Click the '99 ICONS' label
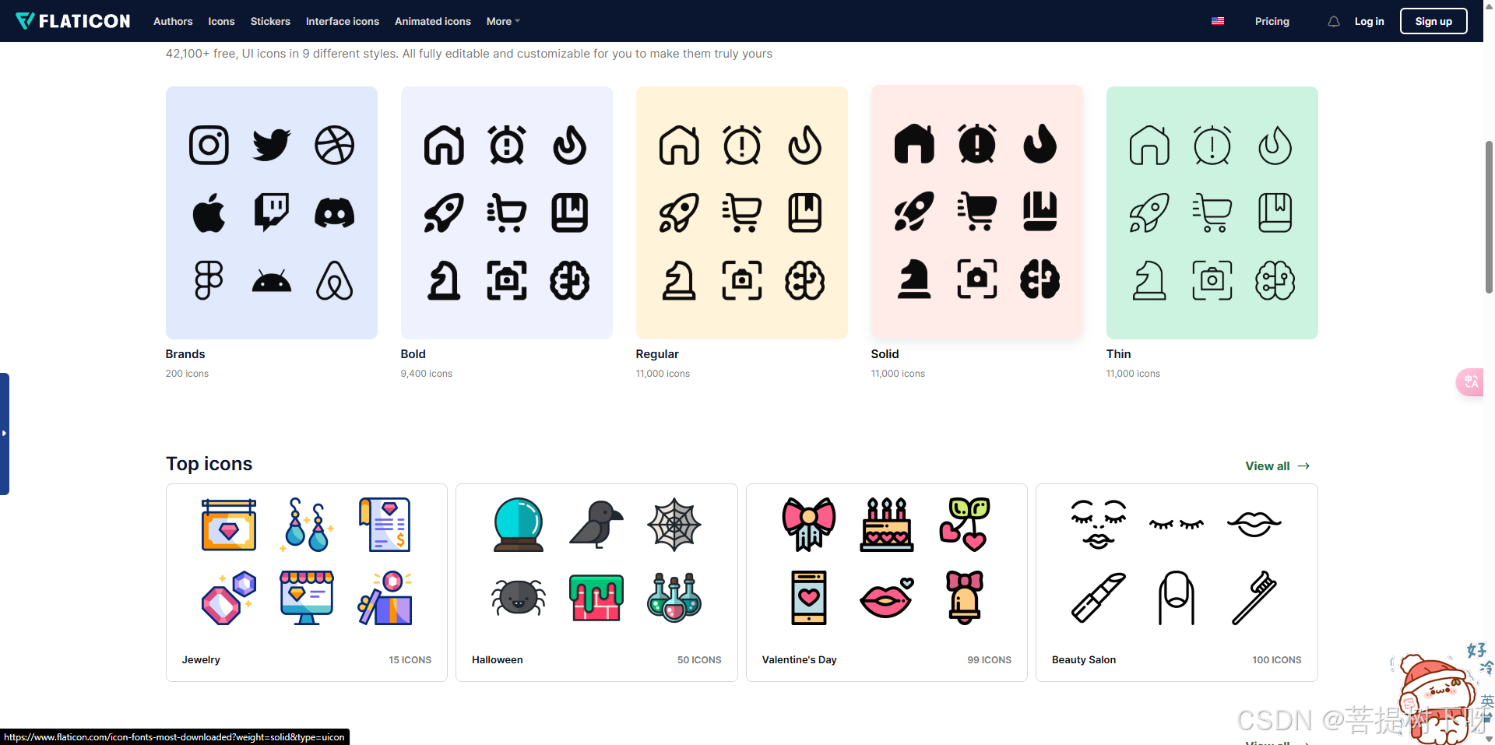Screen dimensions: 1495x745 [x=989, y=660]
